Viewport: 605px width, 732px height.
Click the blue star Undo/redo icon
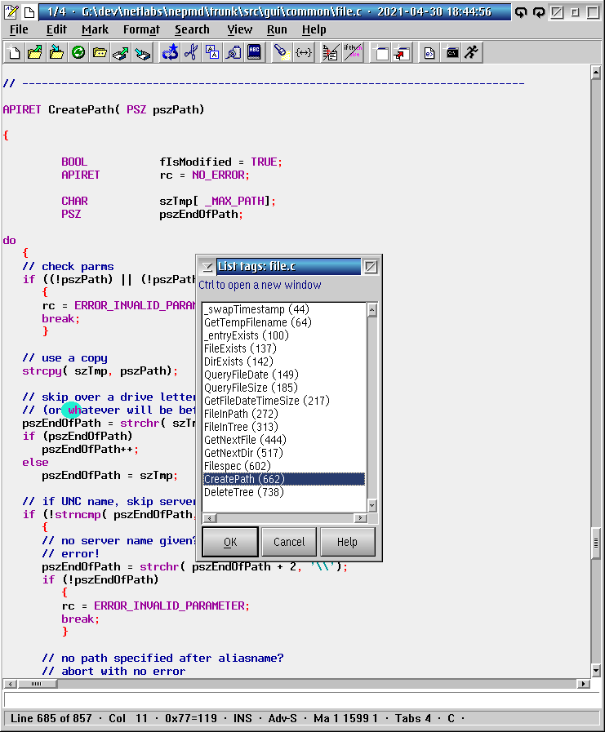pos(170,52)
